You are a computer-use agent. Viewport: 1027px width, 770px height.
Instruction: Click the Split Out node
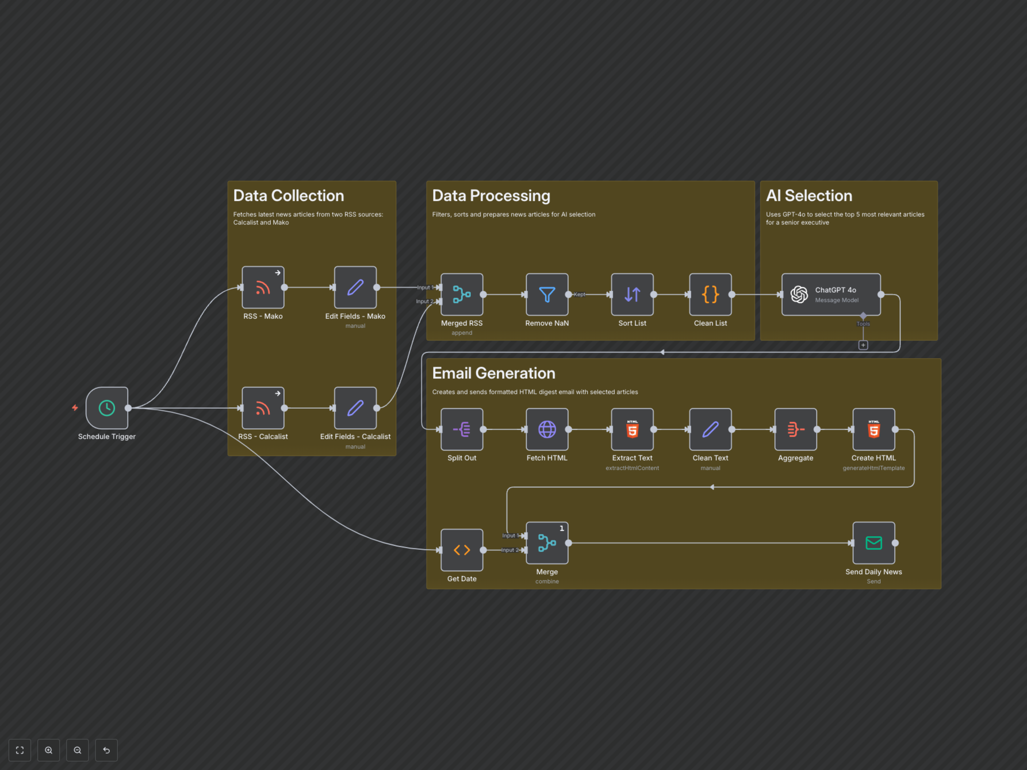pyautogui.click(x=462, y=429)
